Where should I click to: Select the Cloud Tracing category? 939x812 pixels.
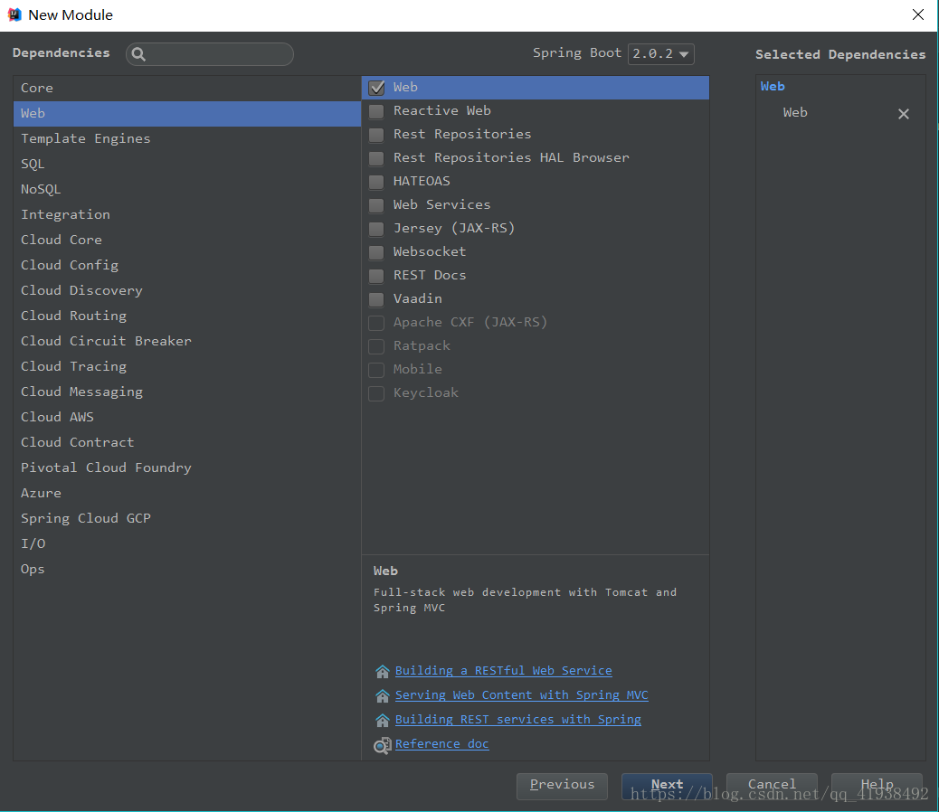click(x=187, y=367)
